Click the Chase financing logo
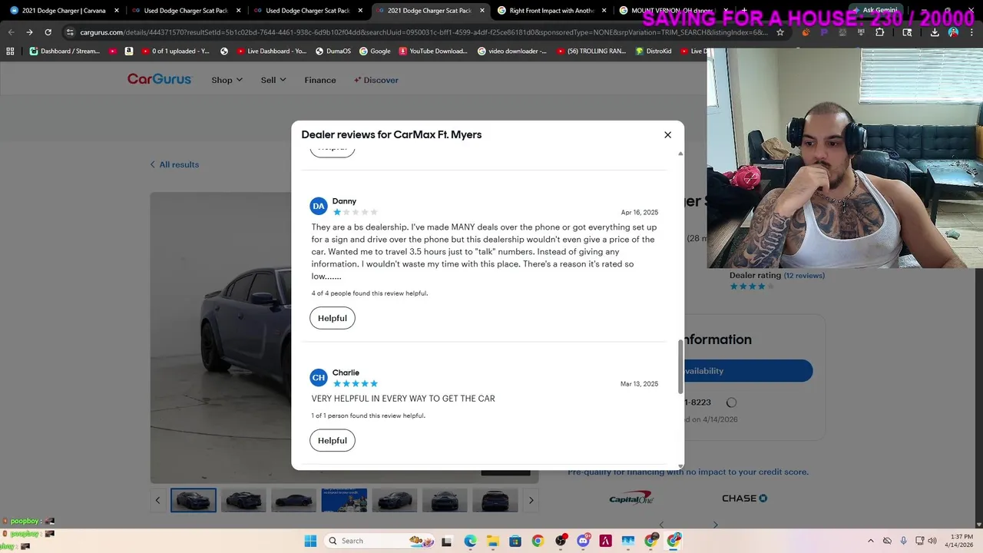This screenshot has height=553, width=983. (x=744, y=498)
